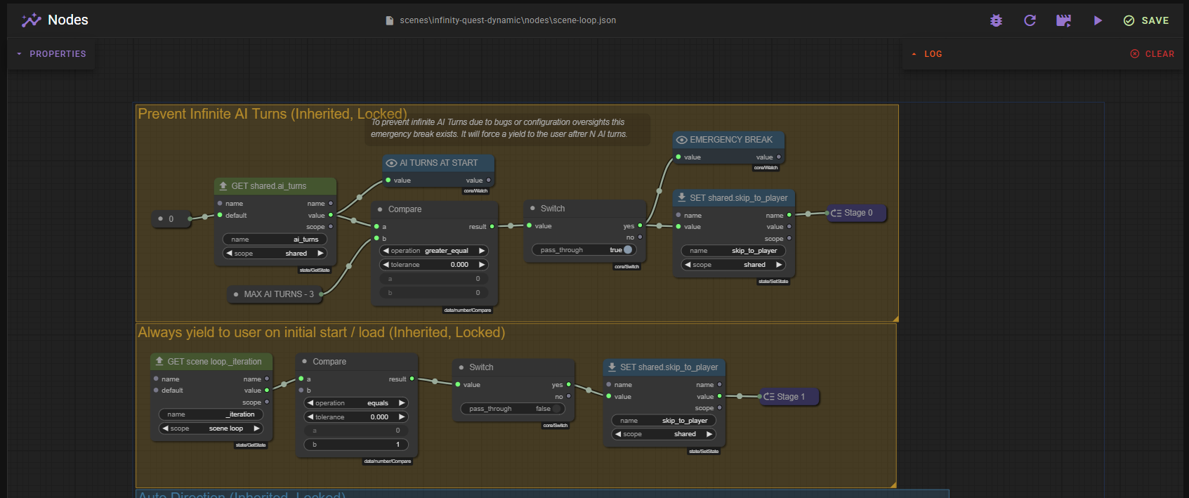Viewport: 1189px width, 498px height.
Task: Click name field skip_to_player in upper SET node
Action: (733, 251)
